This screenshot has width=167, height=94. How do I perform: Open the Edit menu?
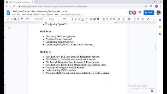coord(19,15)
